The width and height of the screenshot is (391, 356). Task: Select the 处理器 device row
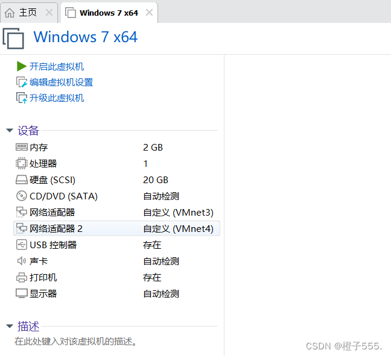[116, 164]
